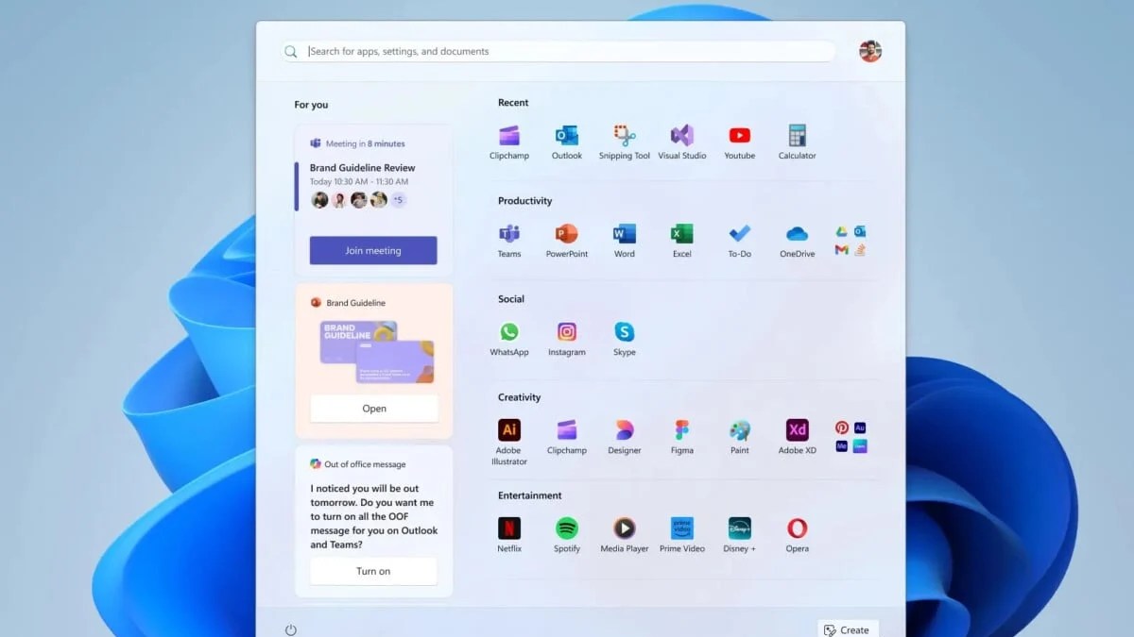This screenshot has height=637, width=1134.
Task: Turn on the out of office message
Action: point(373,571)
